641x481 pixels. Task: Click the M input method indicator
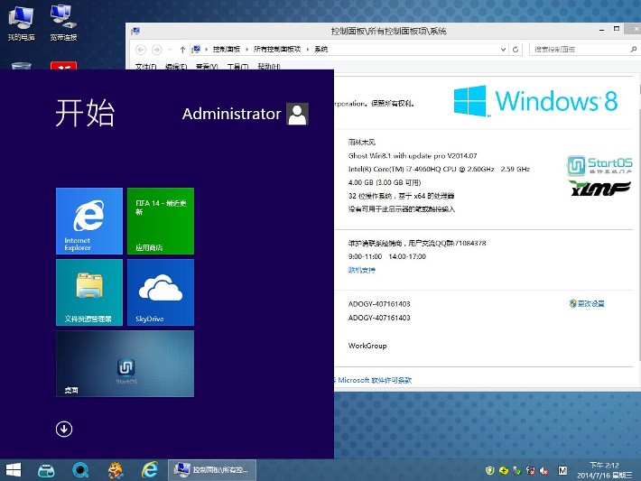562,471
